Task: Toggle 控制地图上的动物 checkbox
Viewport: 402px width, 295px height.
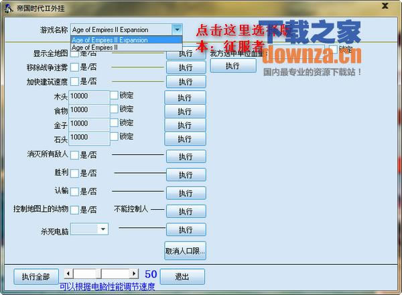Action: point(74,210)
